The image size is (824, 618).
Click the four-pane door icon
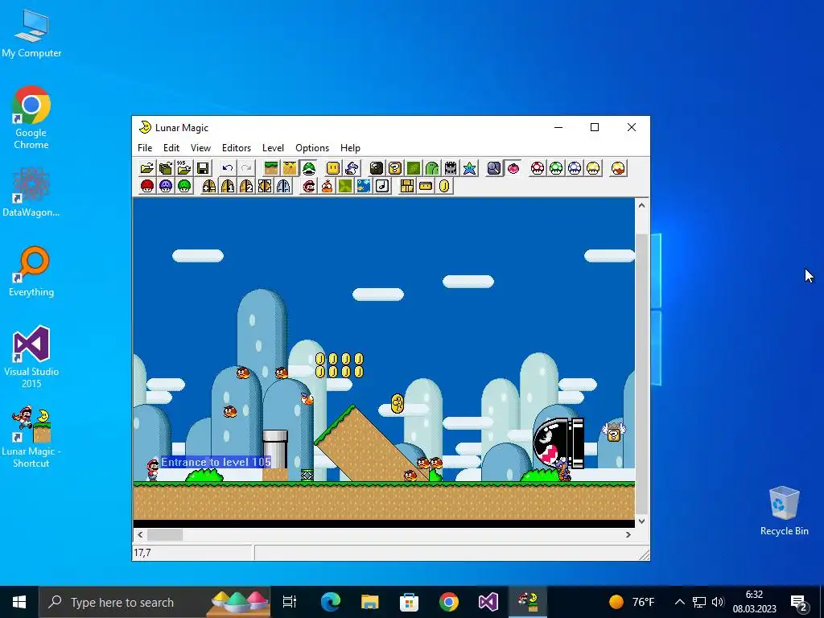click(x=265, y=186)
